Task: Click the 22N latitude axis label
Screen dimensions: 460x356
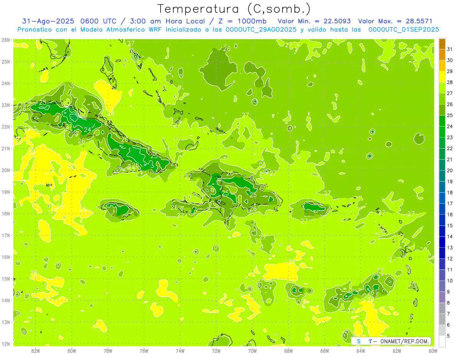Action: click(x=5, y=127)
